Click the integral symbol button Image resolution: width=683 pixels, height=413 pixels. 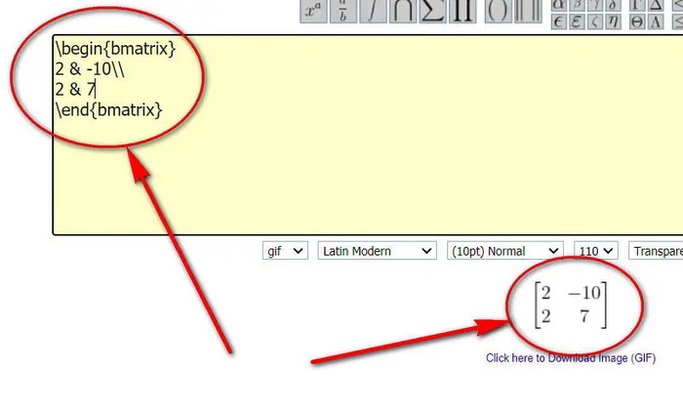pos(372,11)
